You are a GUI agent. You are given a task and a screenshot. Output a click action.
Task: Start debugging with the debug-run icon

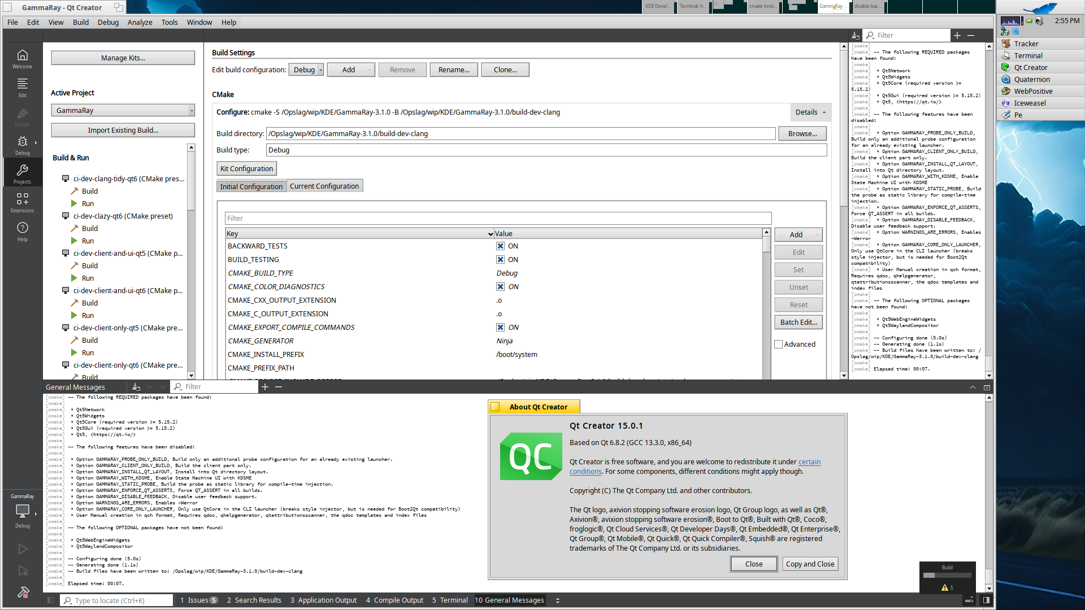coord(23,570)
